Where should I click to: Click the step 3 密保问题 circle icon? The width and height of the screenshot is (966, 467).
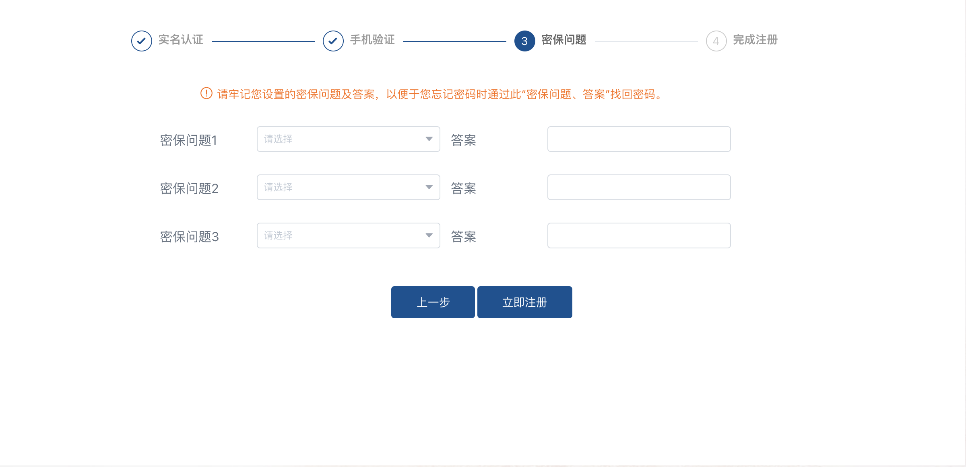click(x=524, y=41)
